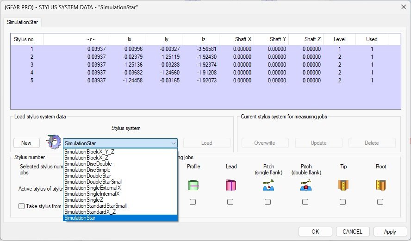Click the Lead measurement icon

tap(230, 185)
